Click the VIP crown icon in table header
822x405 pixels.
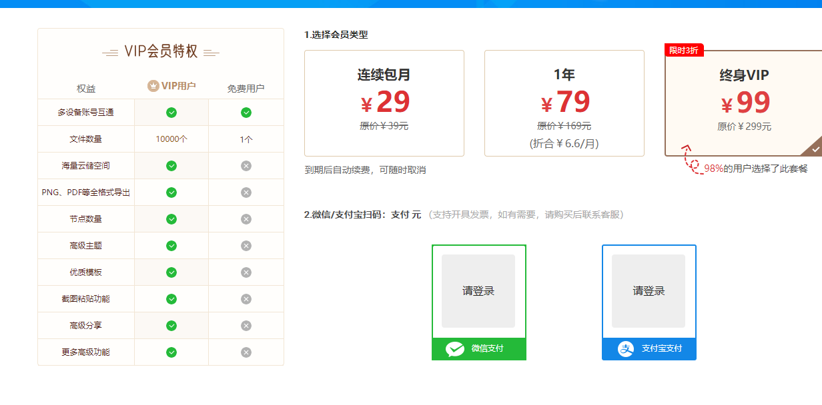click(x=153, y=86)
